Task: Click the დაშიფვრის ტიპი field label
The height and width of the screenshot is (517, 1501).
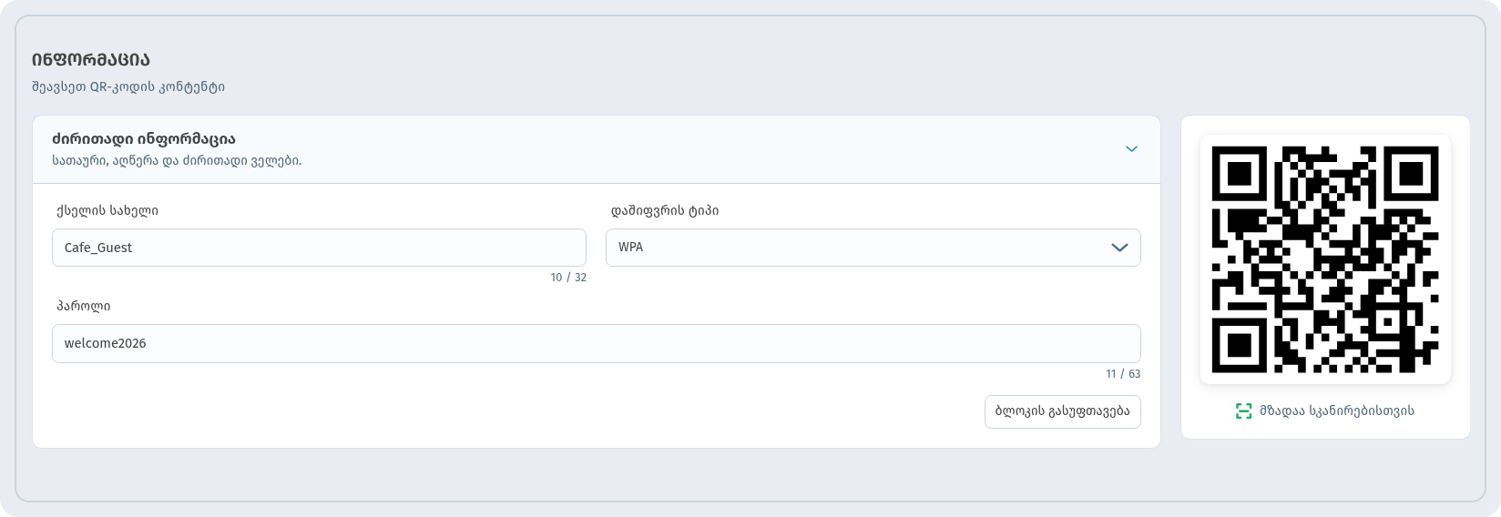Action: tap(665, 211)
